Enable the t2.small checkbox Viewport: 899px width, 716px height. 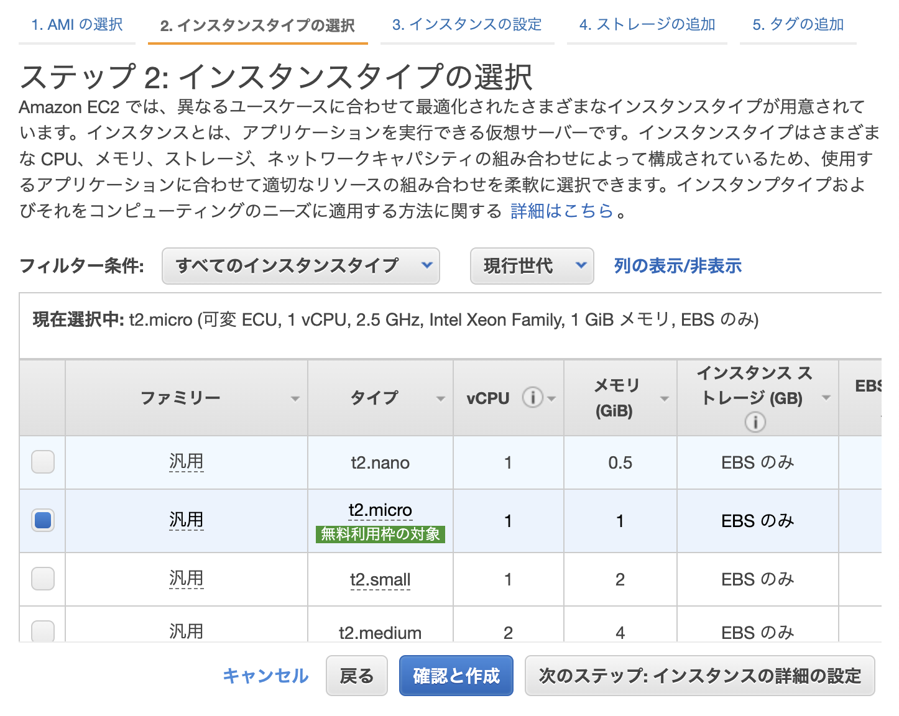tap(42, 579)
